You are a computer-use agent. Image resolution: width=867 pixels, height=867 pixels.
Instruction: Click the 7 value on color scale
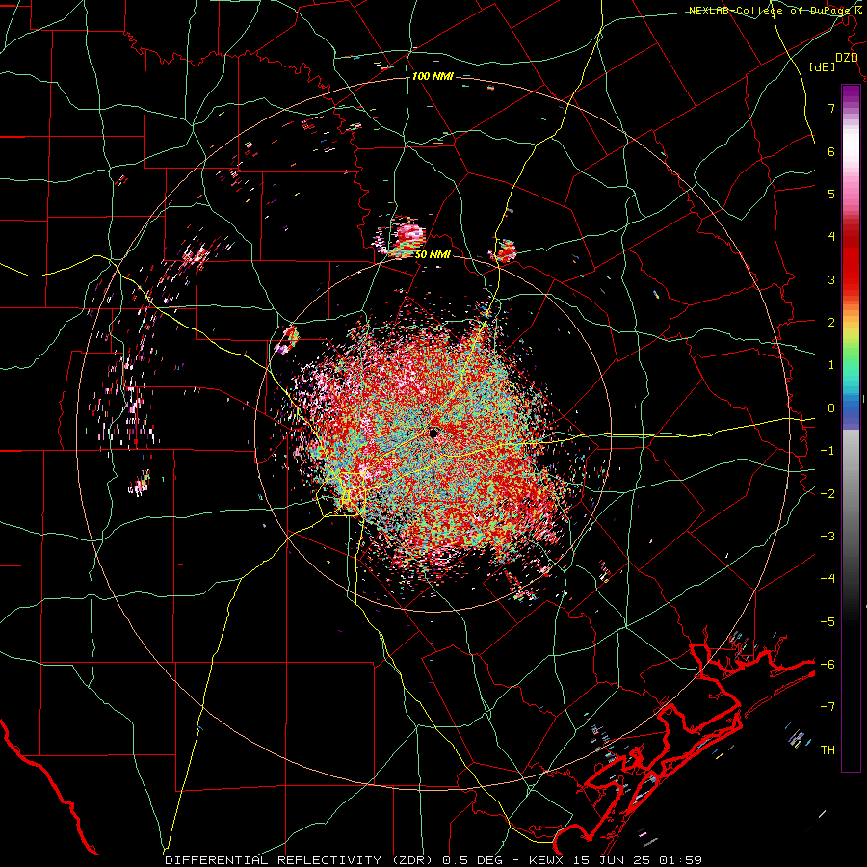point(831,108)
